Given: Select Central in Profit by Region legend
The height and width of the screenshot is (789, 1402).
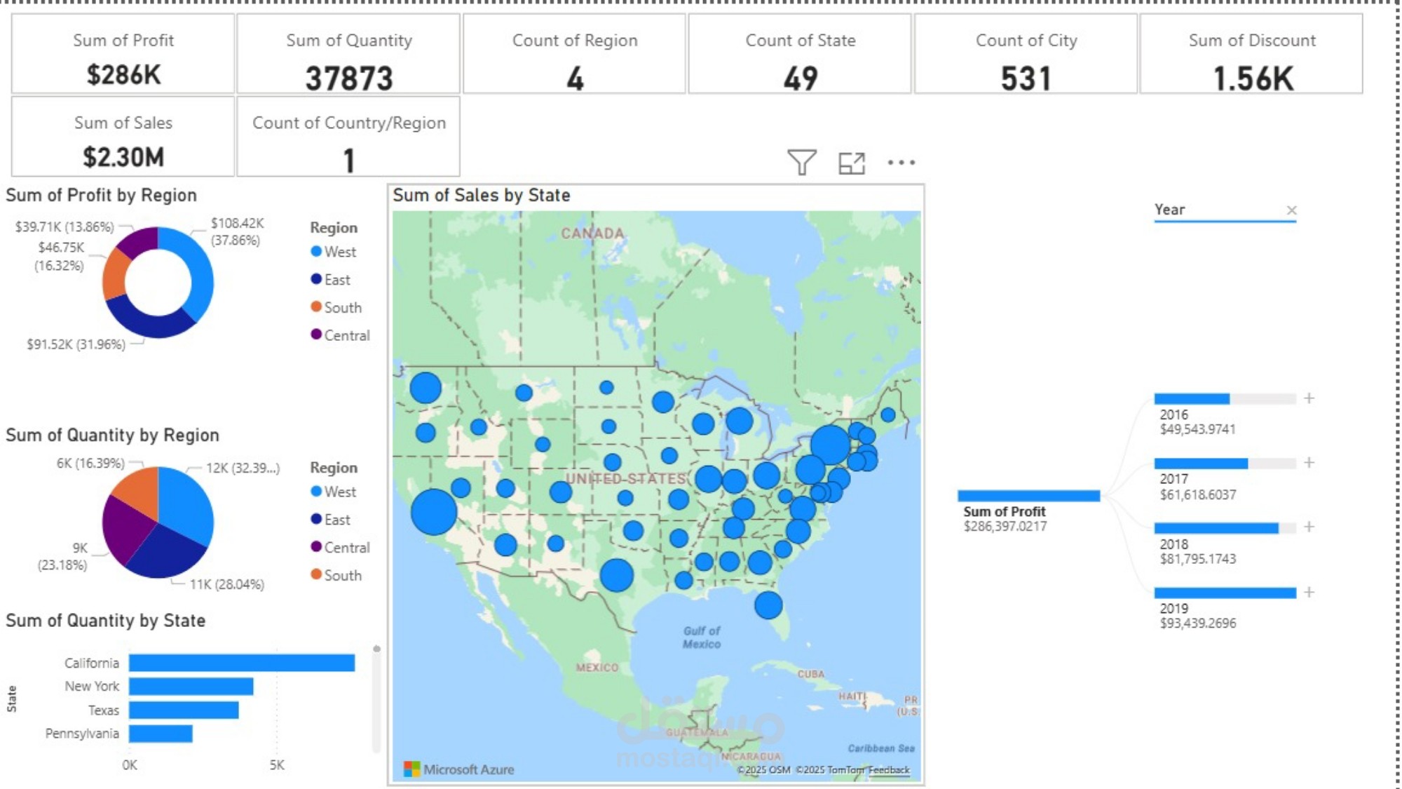Looking at the screenshot, I should click(x=340, y=335).
